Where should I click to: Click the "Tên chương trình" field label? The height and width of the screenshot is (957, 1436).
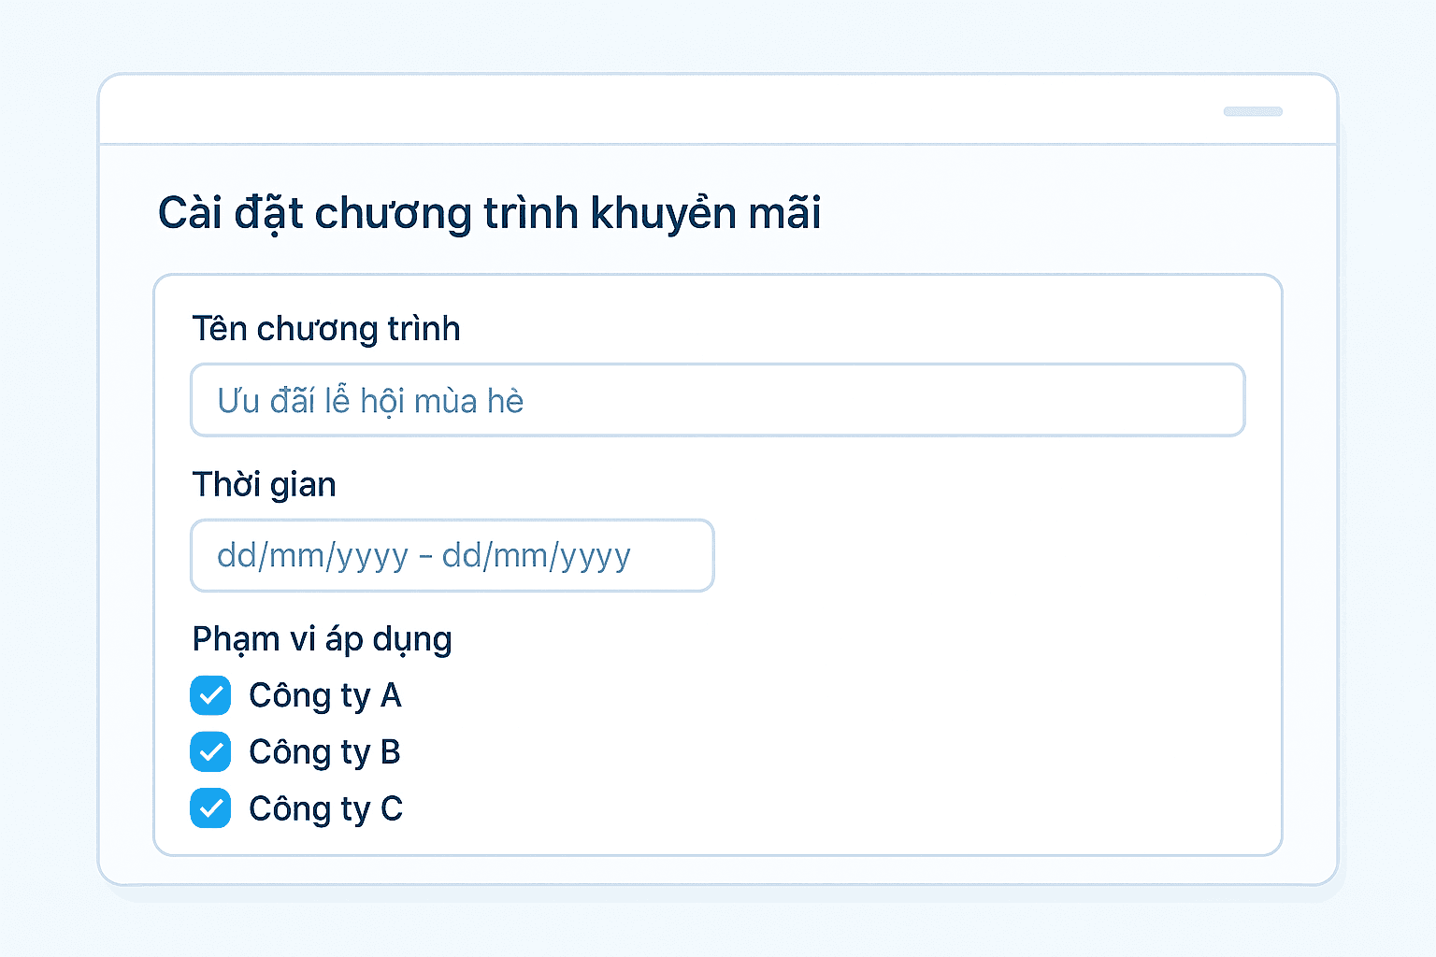click(x=325, y=329)
